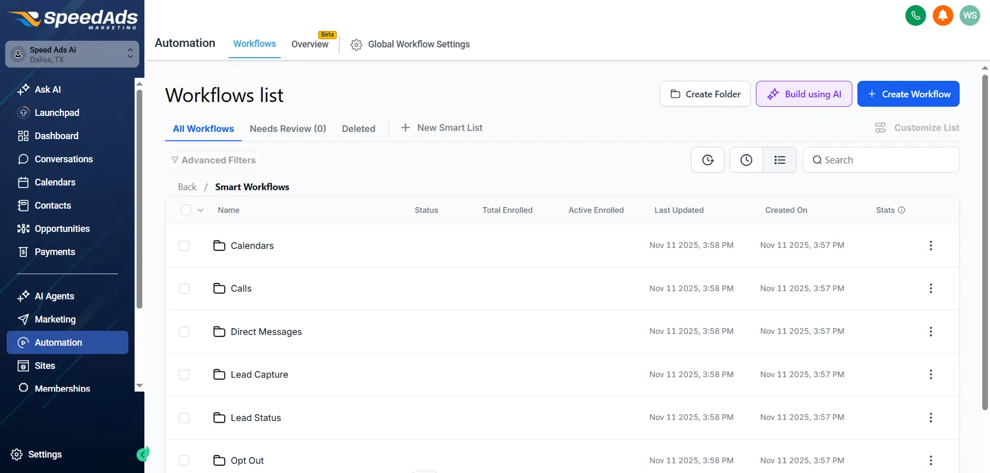Open the WS user avatar menu

click(x=970, y=15)
